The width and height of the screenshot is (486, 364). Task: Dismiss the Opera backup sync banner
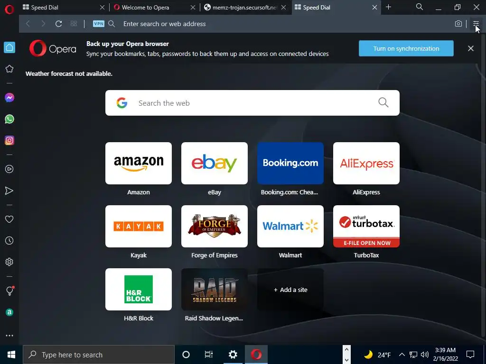pyautogui.click(x=471, y=48)
